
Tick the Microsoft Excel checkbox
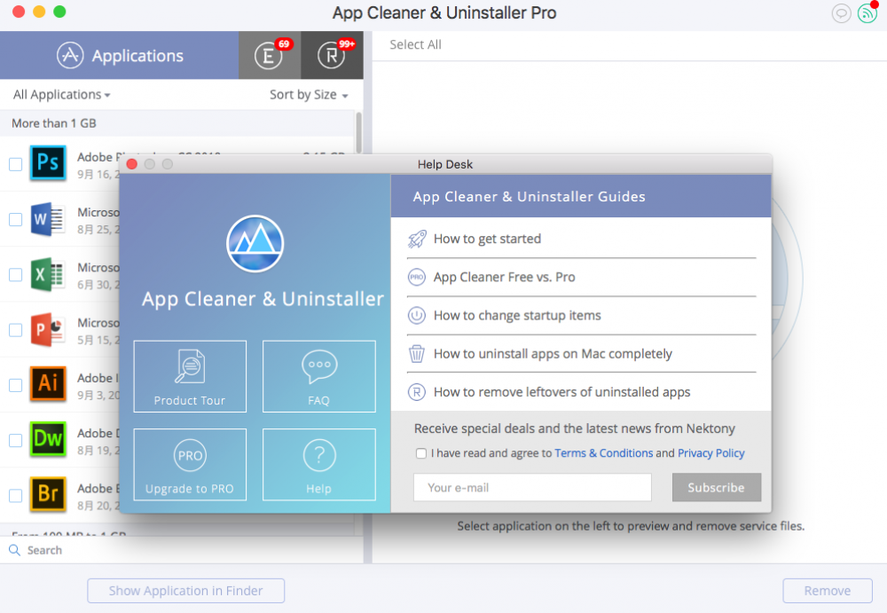[x=16, y=275]
